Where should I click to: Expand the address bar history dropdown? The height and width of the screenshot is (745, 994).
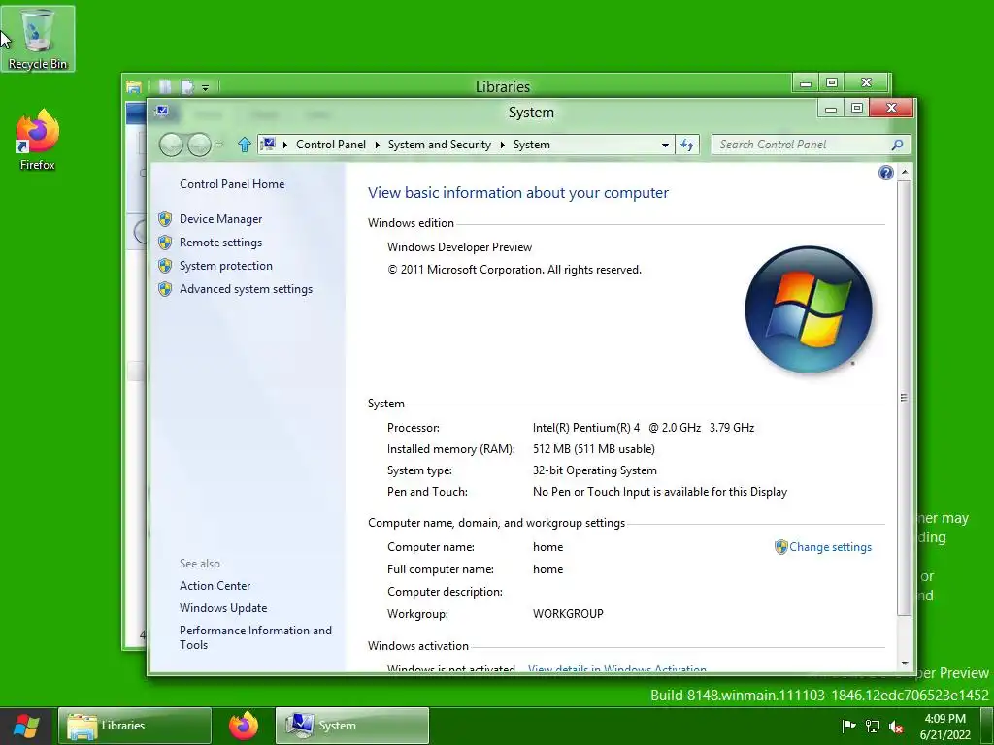coord(665,146)
